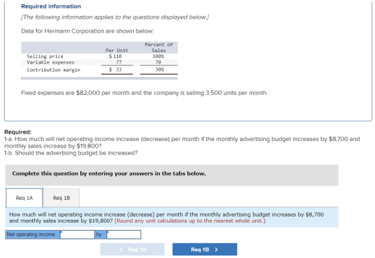The height and width of the screenshot is (258, 375).
Task: Click the Contribution margin row label
Action: tap(54, 70)
